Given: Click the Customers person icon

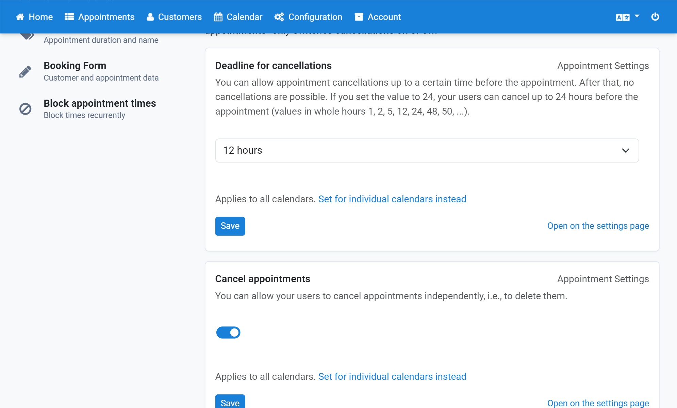Looking at the screenshot, I should (150, 17).
